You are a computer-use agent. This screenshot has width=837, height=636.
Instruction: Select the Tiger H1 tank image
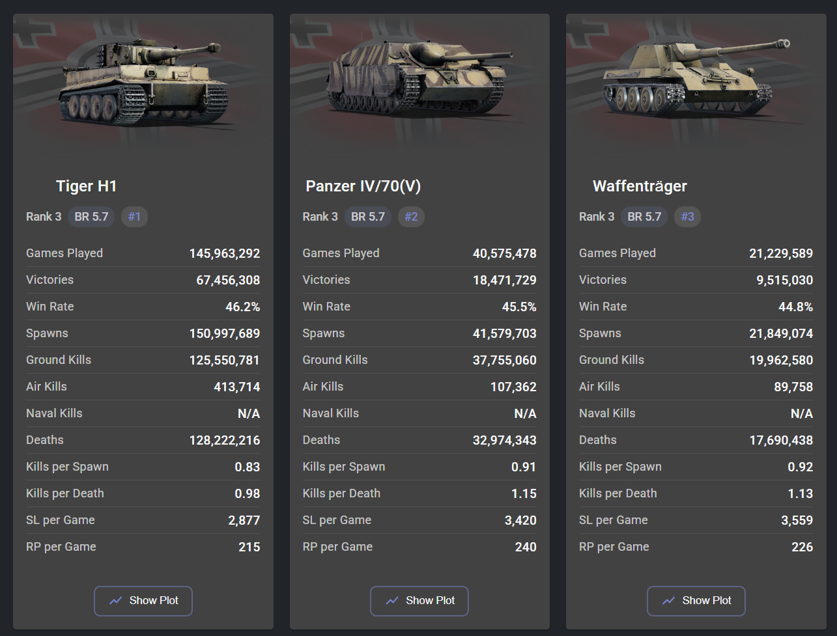click(x=143, y=83)
